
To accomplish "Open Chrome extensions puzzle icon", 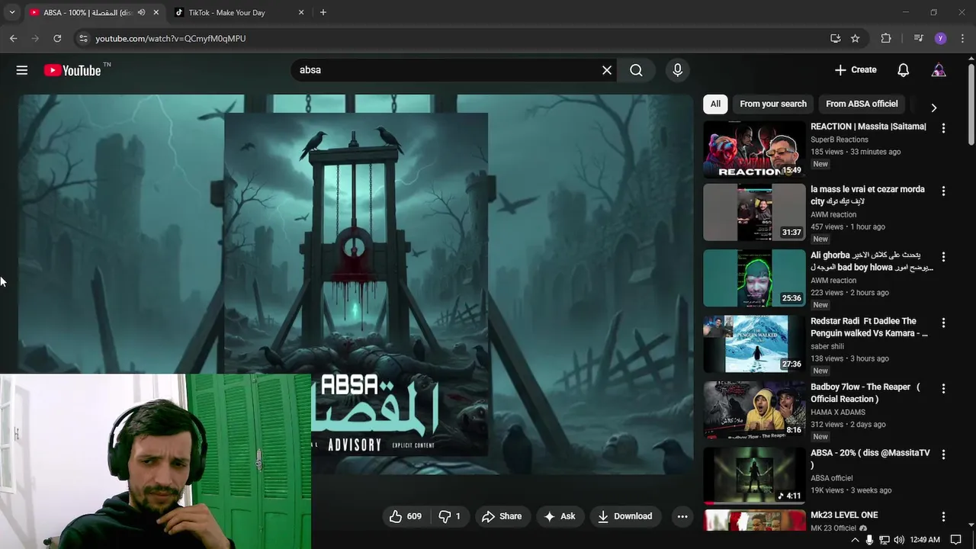I will (886, 38).
